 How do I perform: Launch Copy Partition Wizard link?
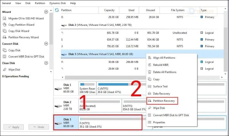21,25
